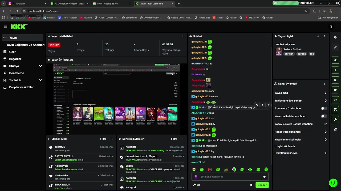Delete the hovered BotRix chat message
The image size is (341, 191).
[x=268, y=105]
